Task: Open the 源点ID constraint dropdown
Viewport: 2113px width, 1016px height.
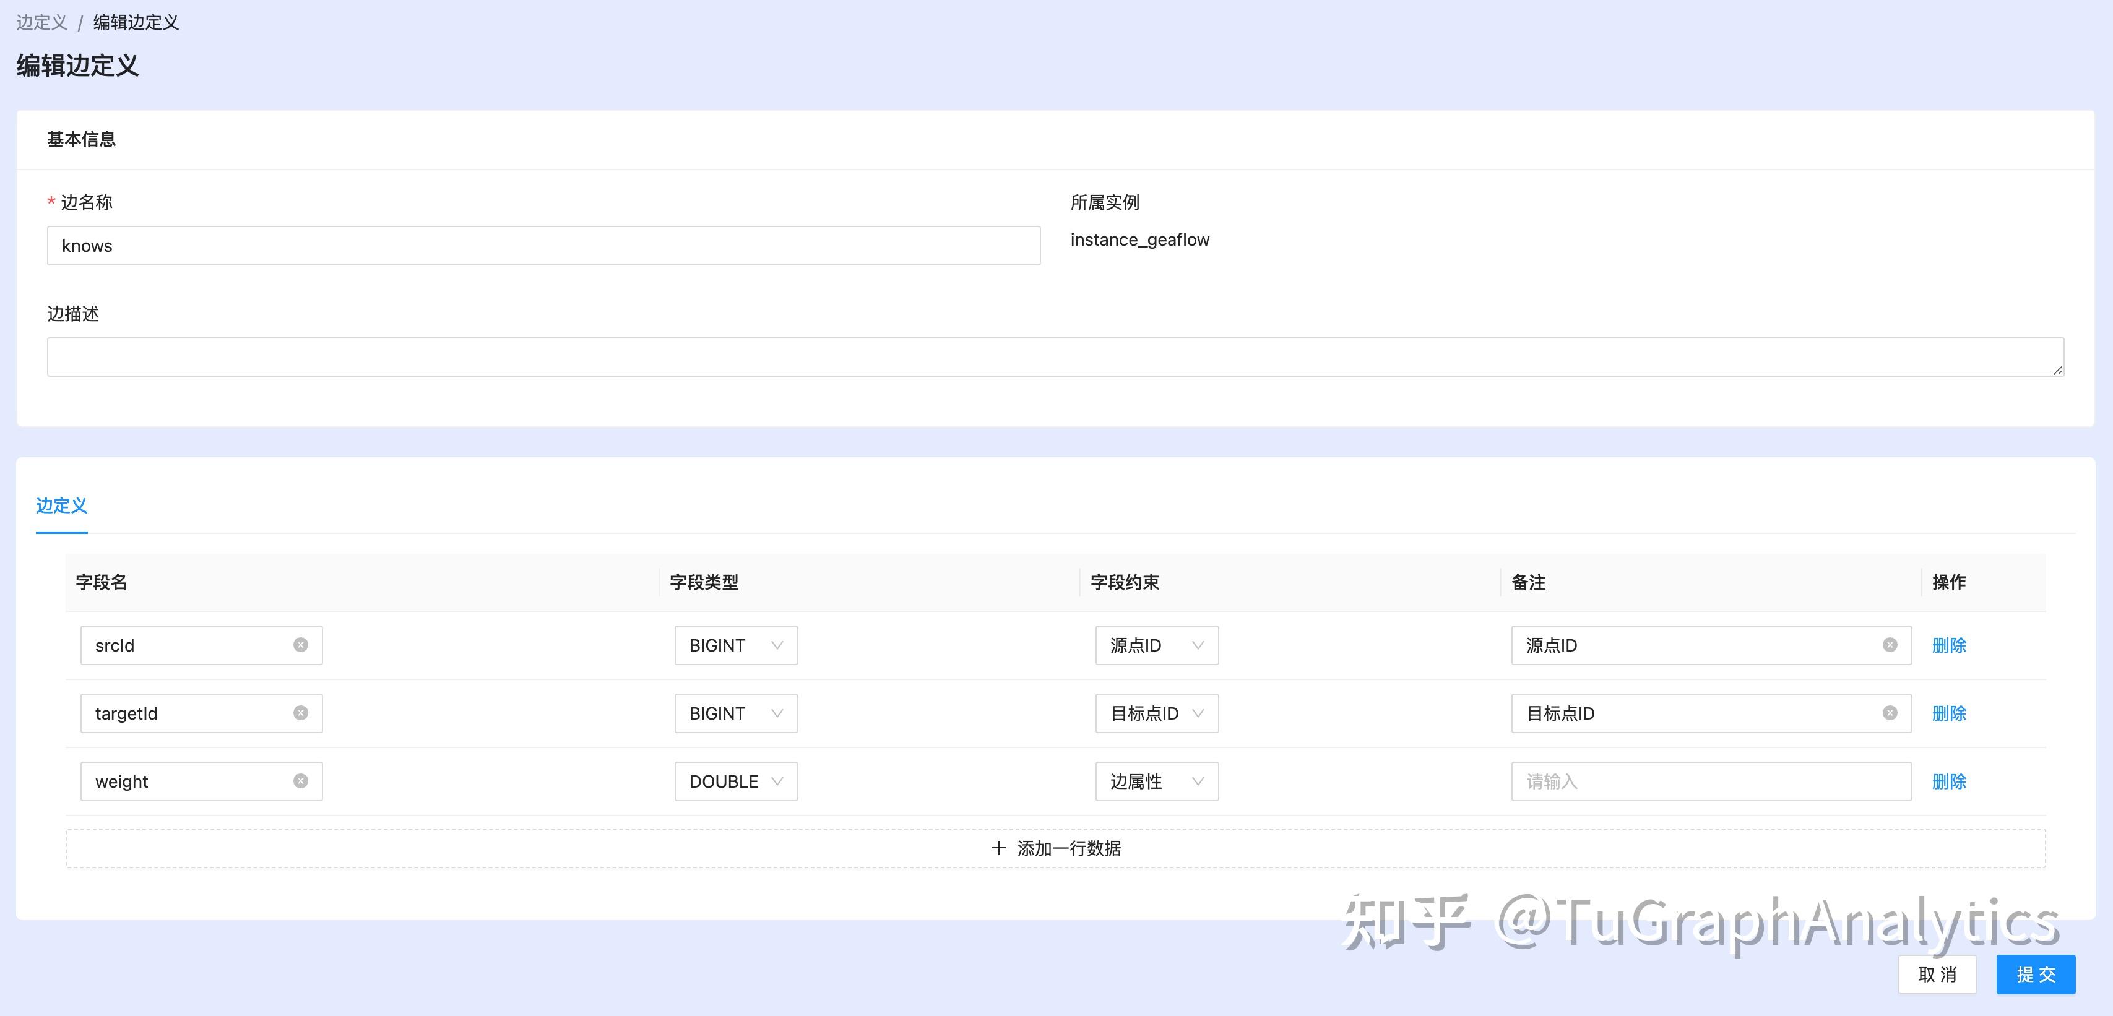Action: coord(1157,645)
